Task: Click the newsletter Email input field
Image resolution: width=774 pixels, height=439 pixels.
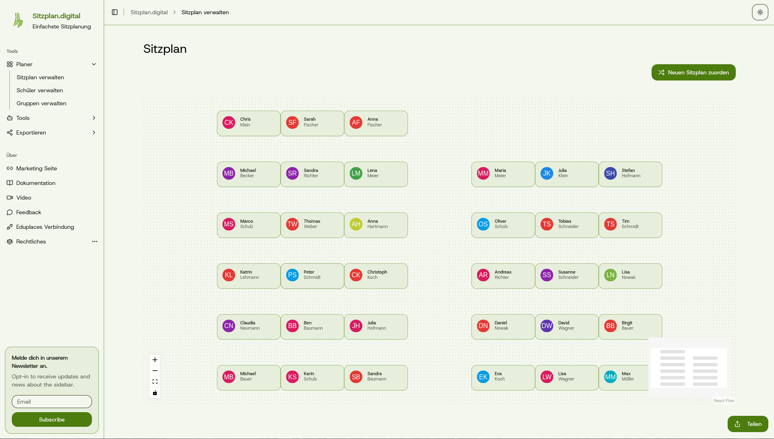Action: (x=52, y=402)
